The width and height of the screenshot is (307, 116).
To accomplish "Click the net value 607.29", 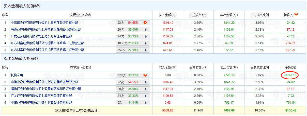I will tap(290, 50).
